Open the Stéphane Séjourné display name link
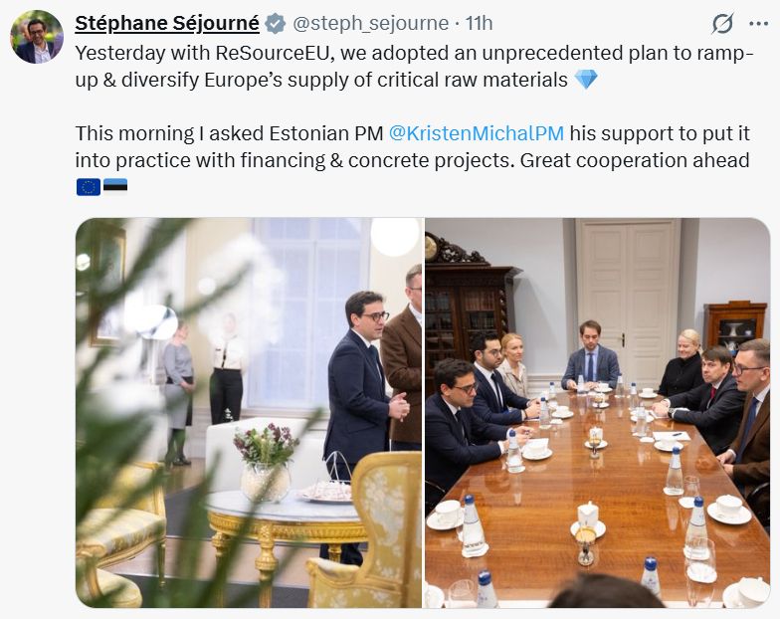The image size is (780, 619). pyautogui.click(x=167, y=24)
